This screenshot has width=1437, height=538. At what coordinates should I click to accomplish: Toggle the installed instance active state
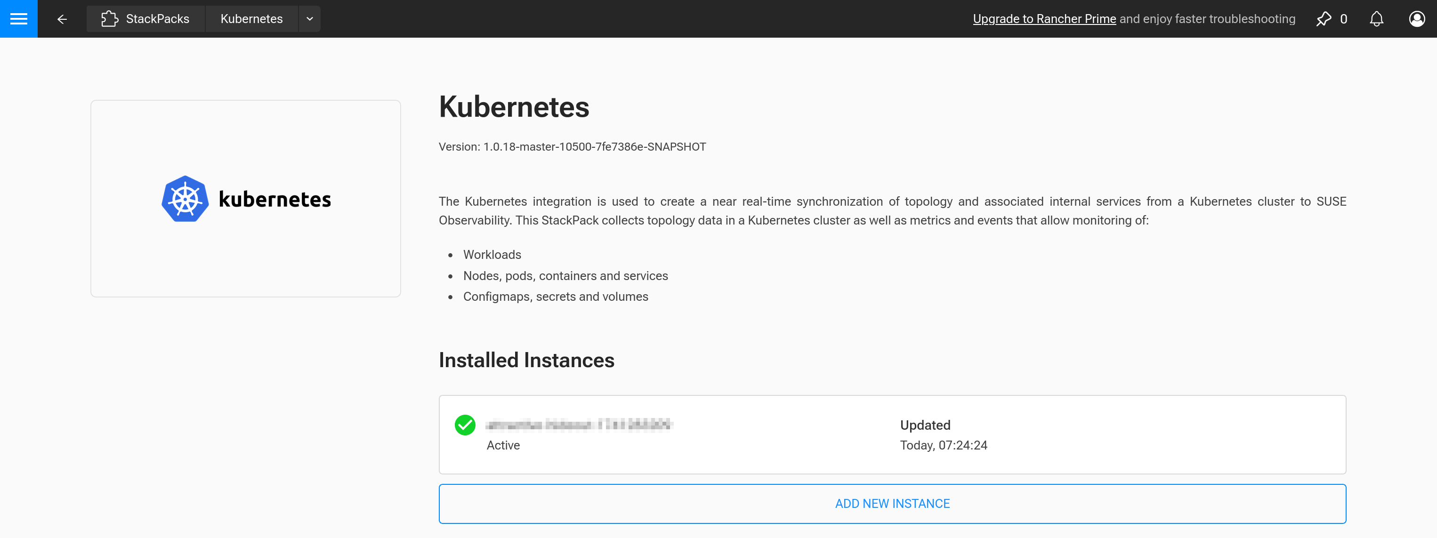(464, 425)
